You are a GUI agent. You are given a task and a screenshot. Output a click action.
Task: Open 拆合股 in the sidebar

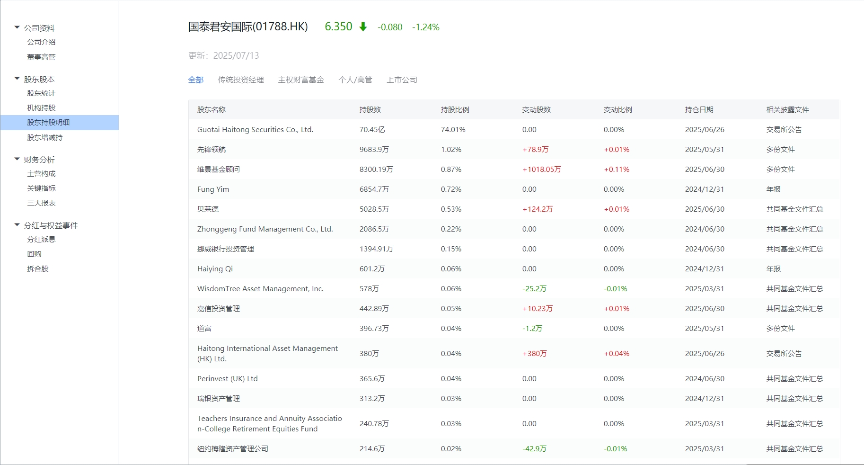[x=38, y=269]
